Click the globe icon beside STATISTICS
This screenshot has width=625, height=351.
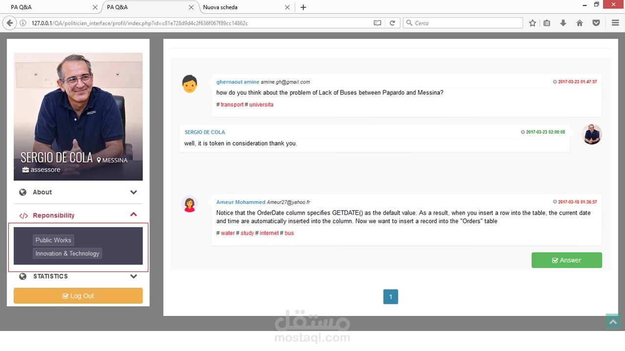point(22,276)
